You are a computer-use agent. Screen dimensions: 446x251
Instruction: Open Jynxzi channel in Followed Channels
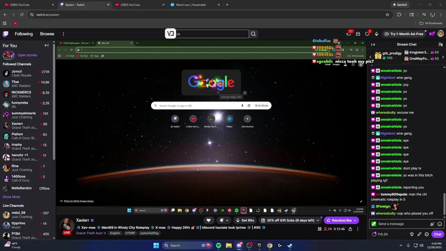point(26,73)
